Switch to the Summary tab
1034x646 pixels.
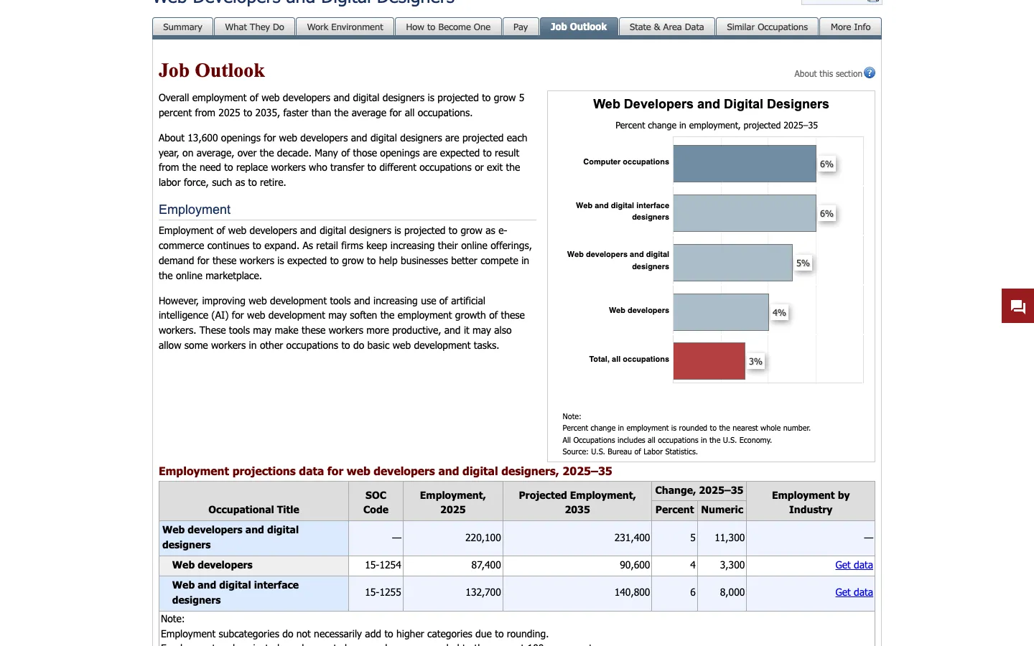tap(182, 27)
